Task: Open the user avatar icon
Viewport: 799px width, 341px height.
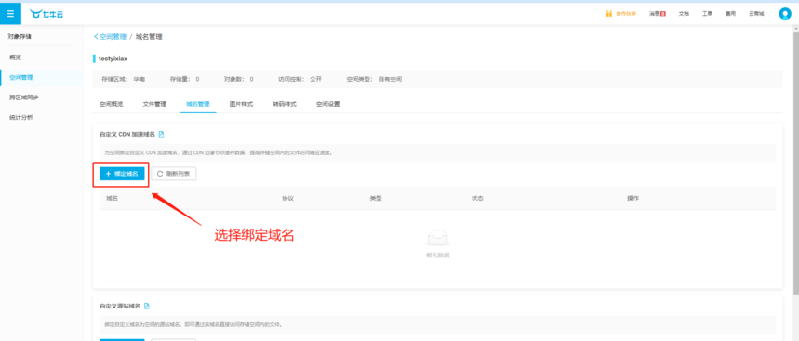Action: click(x=785, y=14)
